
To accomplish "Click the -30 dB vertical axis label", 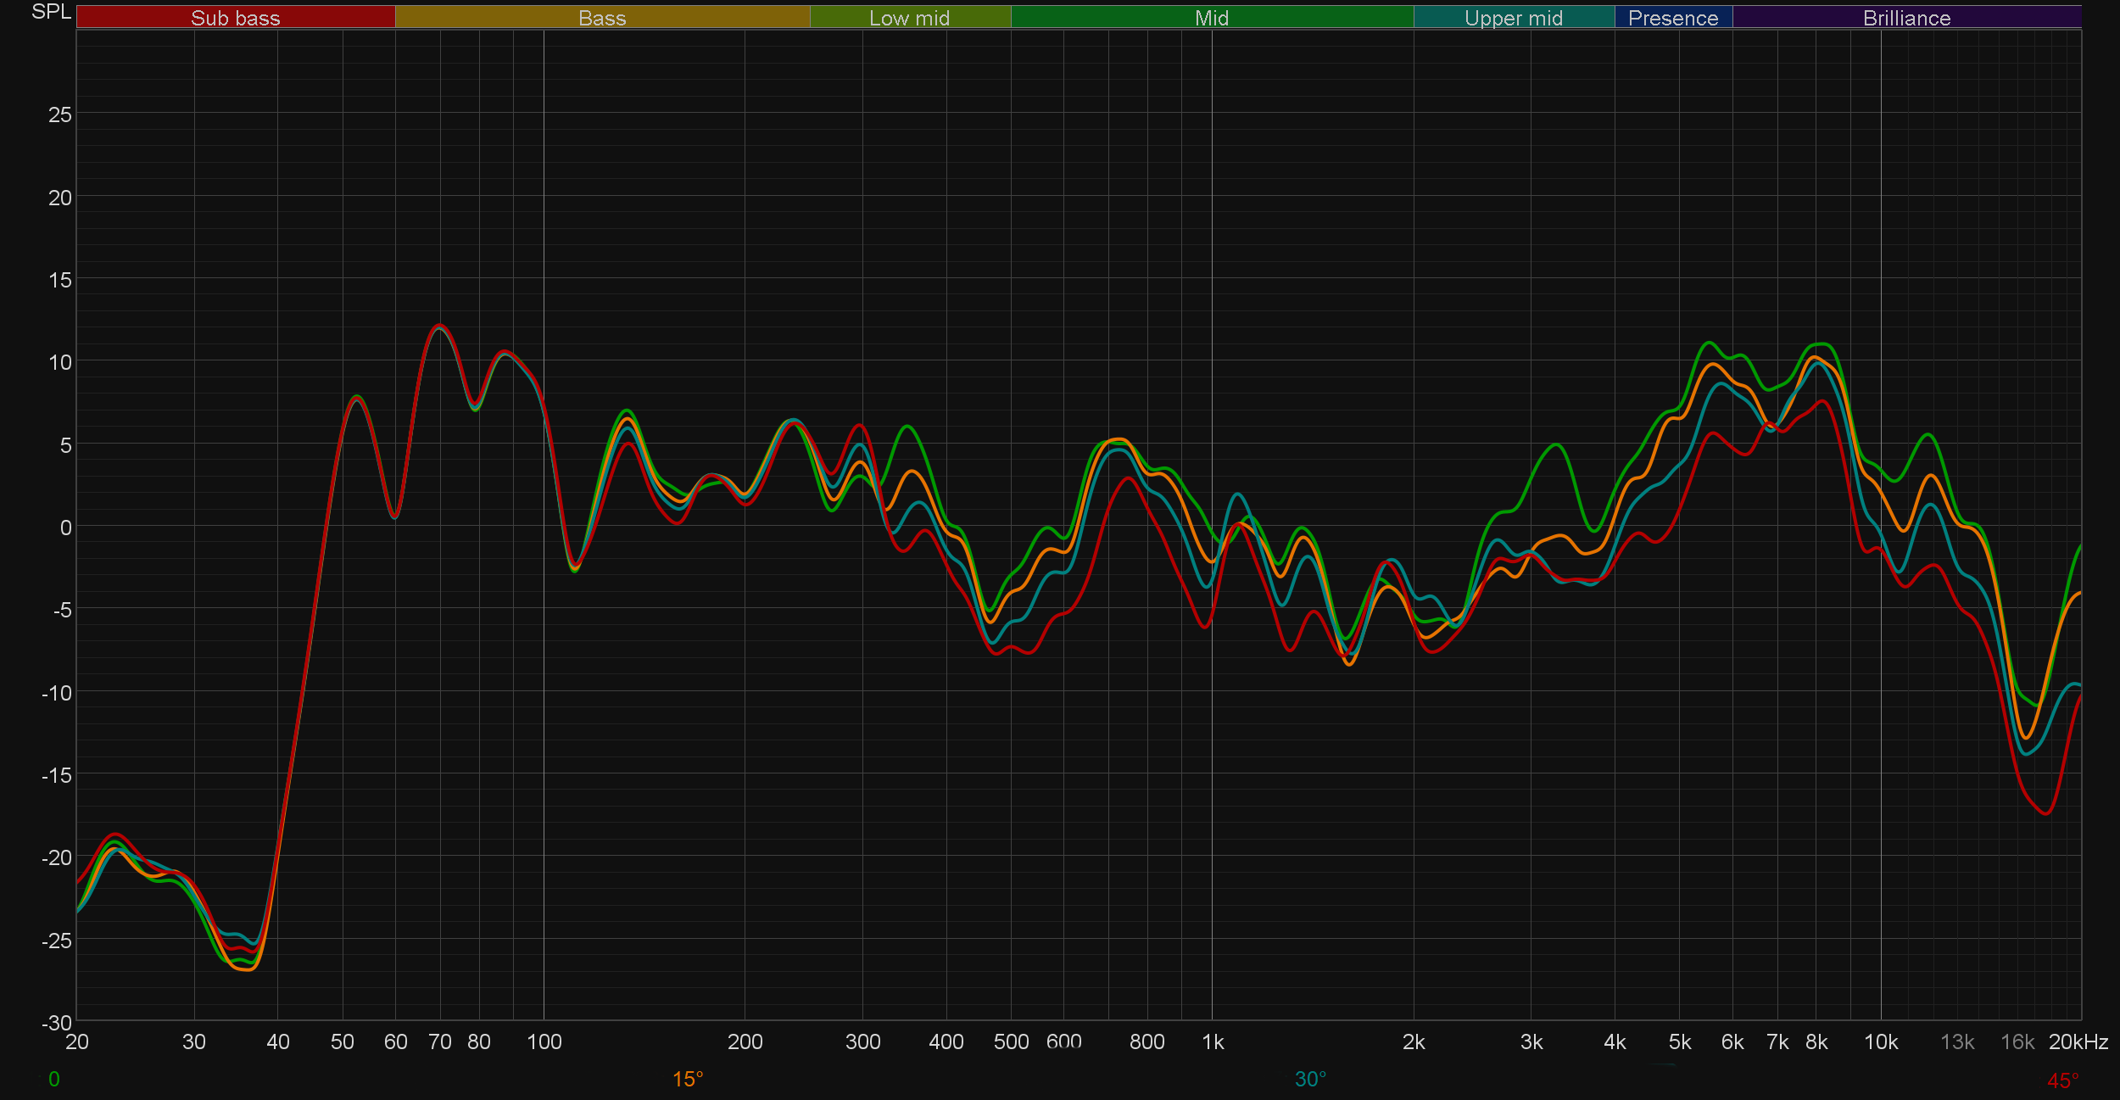I will (x=57, y=1022).
